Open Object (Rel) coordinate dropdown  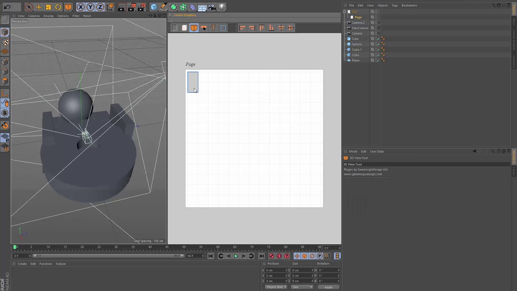[x=276, y=287]
